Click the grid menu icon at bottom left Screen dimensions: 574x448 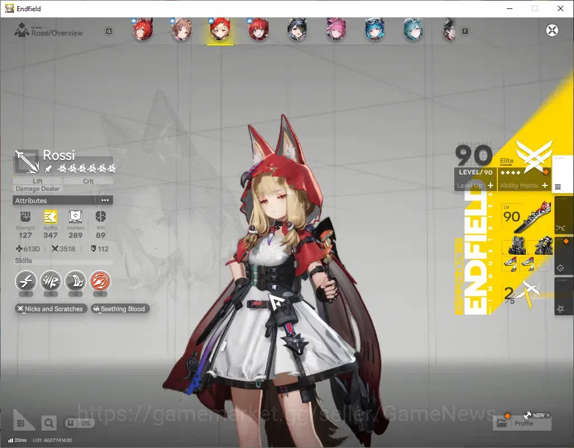point(21,423)
